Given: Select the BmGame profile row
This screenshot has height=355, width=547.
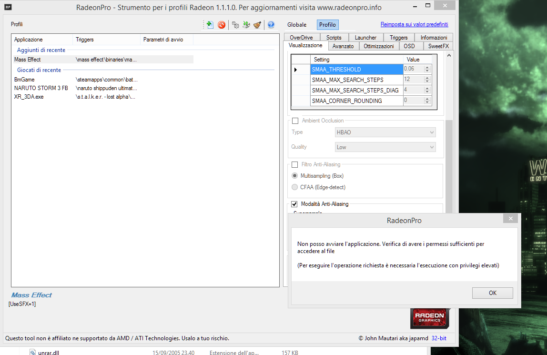Looking at the screenshot, I should point(103,80).
